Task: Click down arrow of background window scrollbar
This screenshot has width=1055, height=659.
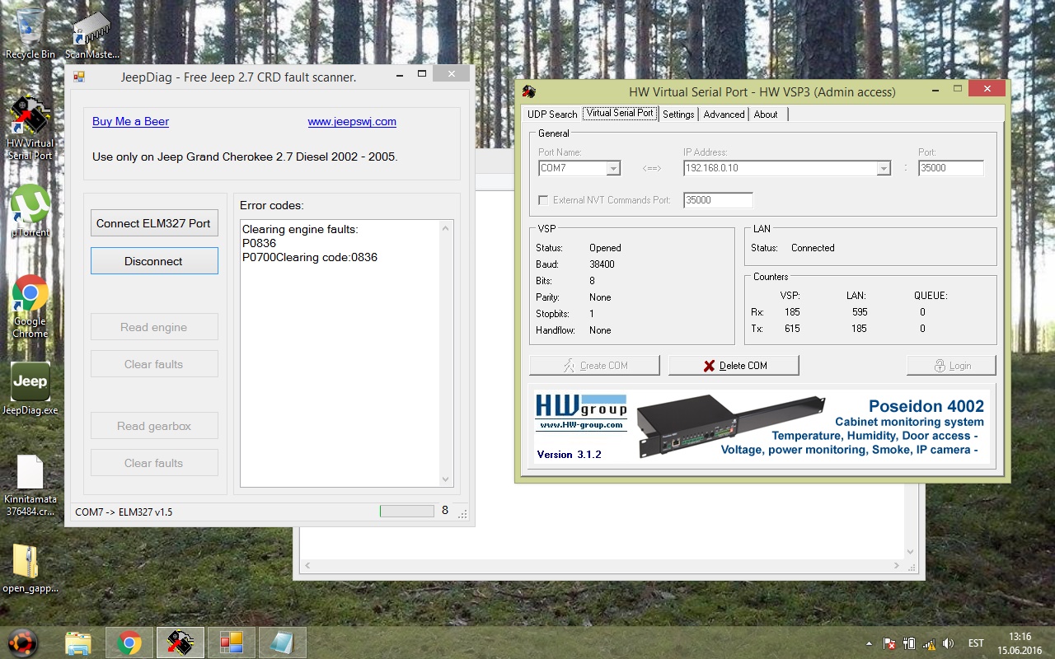Action: coord(911,552)
